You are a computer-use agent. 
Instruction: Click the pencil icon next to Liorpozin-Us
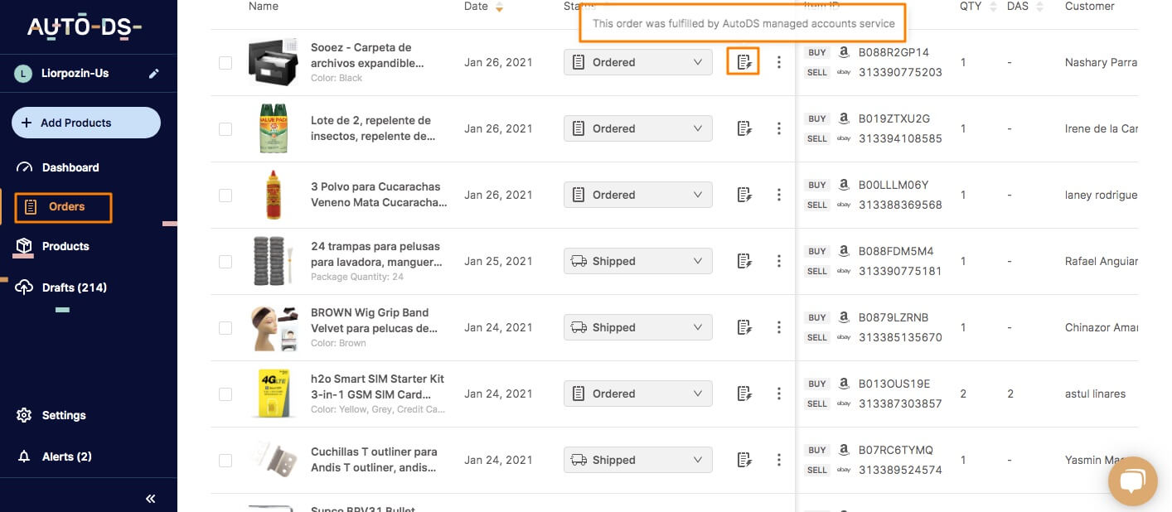pos(153,74)
